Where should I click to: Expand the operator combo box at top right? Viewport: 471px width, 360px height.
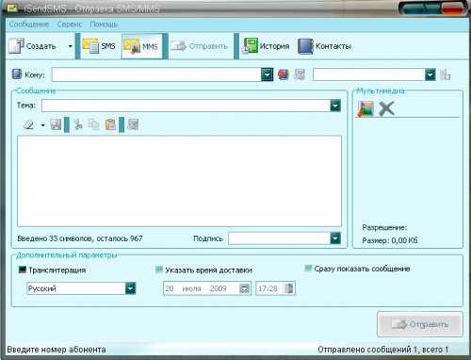430,74
